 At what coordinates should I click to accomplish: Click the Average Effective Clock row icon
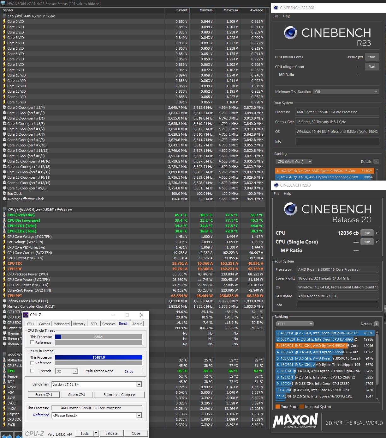(4, 199)
